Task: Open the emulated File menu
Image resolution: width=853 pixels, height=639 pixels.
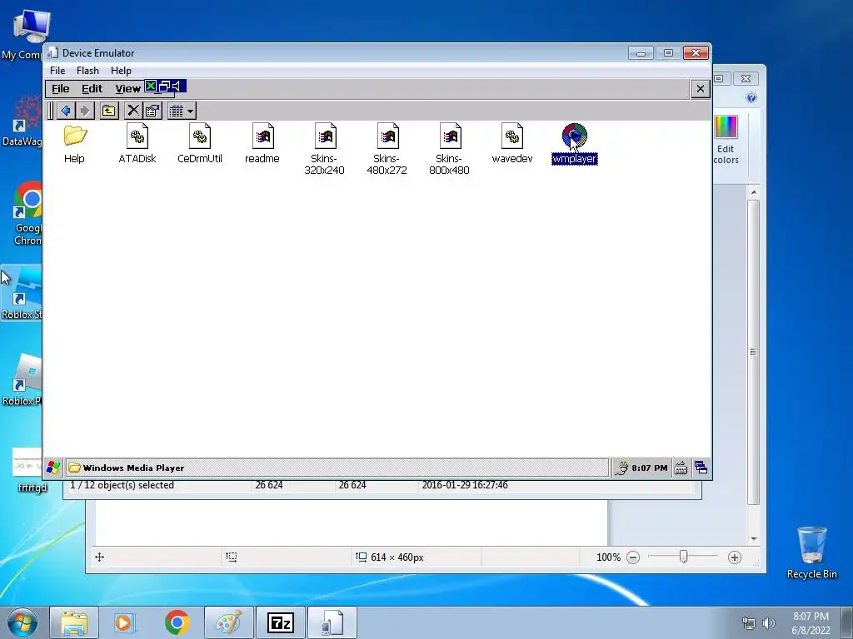Action: [60, 88]
